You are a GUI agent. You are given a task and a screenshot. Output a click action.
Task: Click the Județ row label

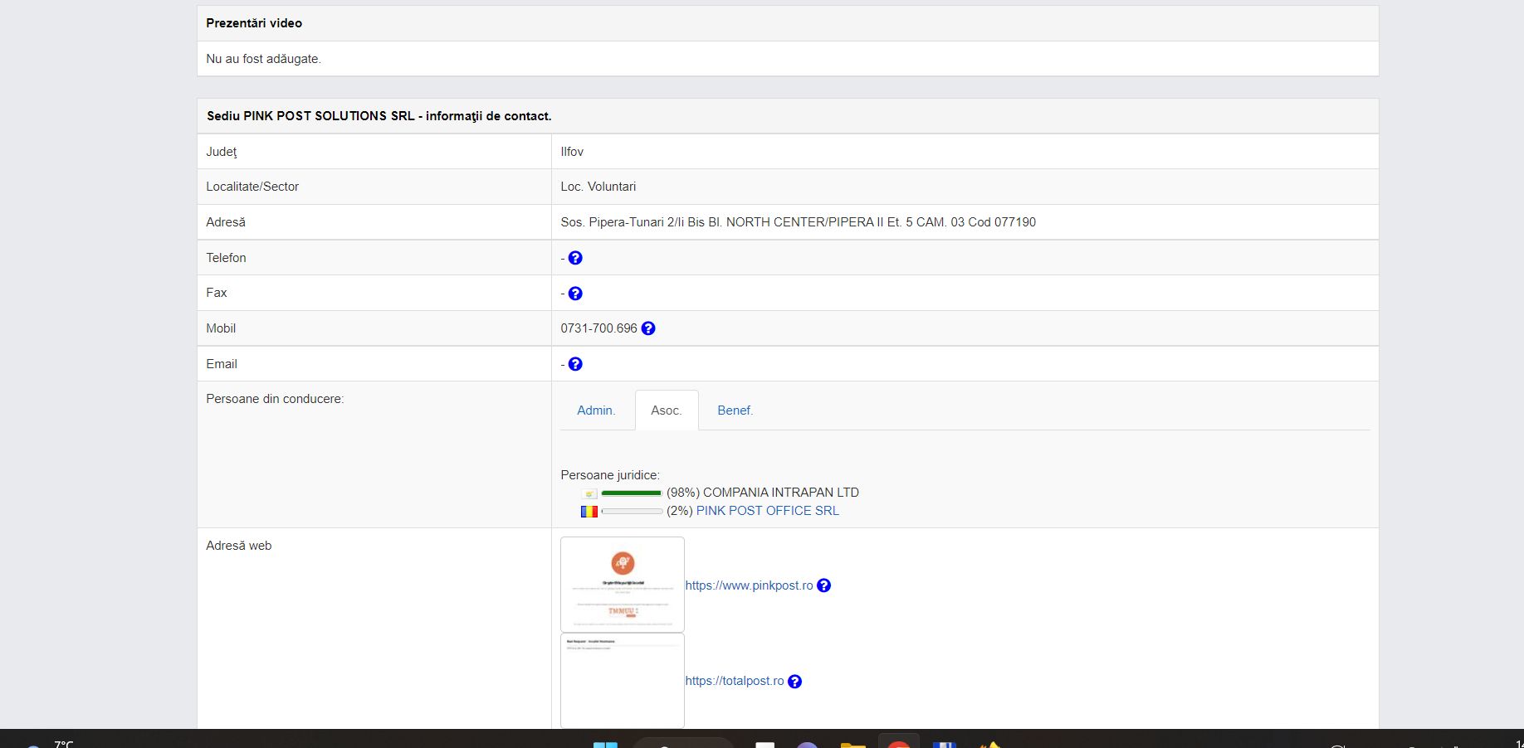pos(222,152)
